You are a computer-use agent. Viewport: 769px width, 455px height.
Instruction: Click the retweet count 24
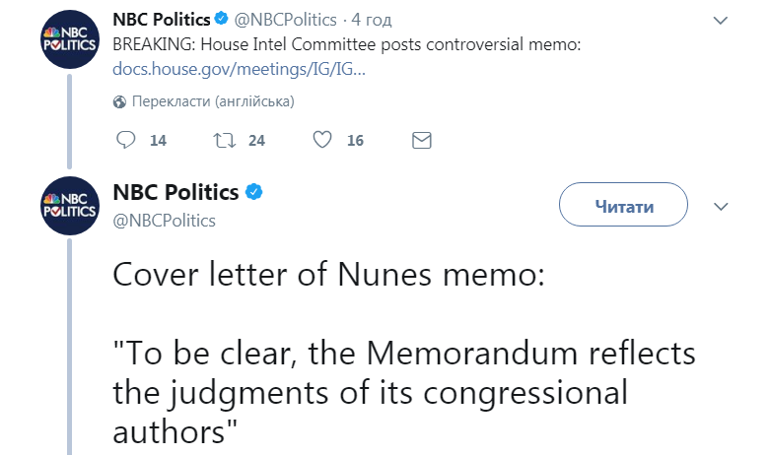(256, 141)
